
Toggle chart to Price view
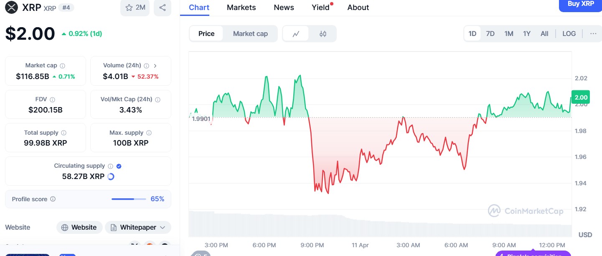click(206, 34)
